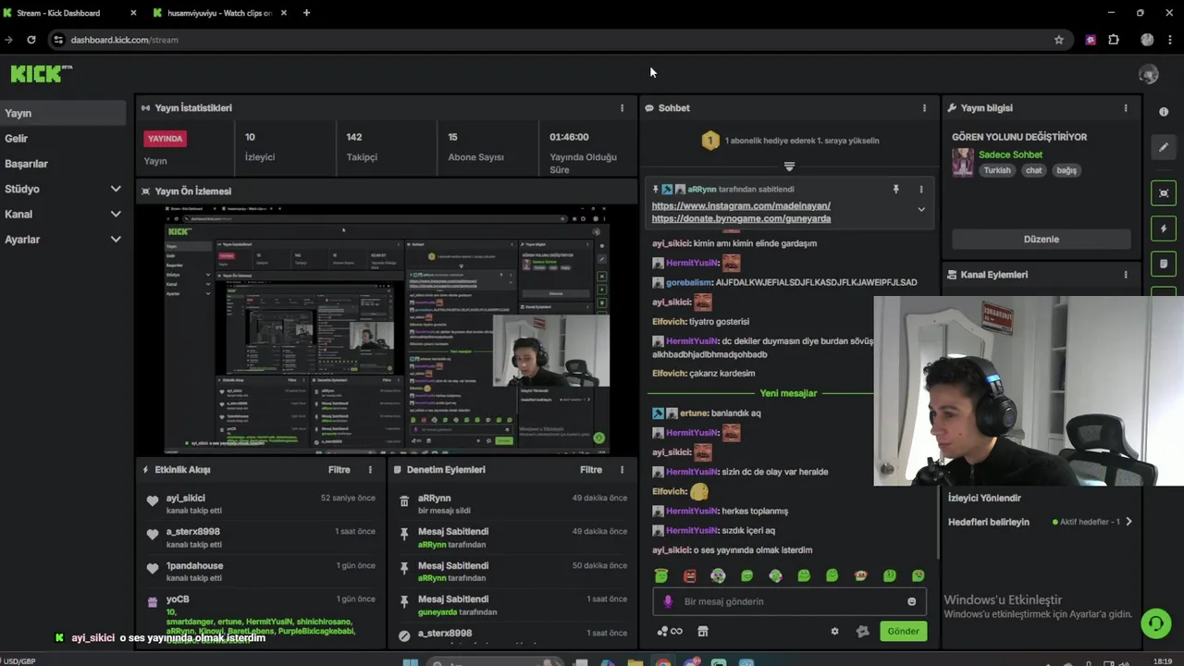
Task: Click the shop icon below chat input
Action: 703,632
